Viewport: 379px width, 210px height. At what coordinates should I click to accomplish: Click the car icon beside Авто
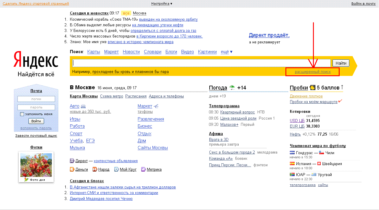(x=83, y=106)
